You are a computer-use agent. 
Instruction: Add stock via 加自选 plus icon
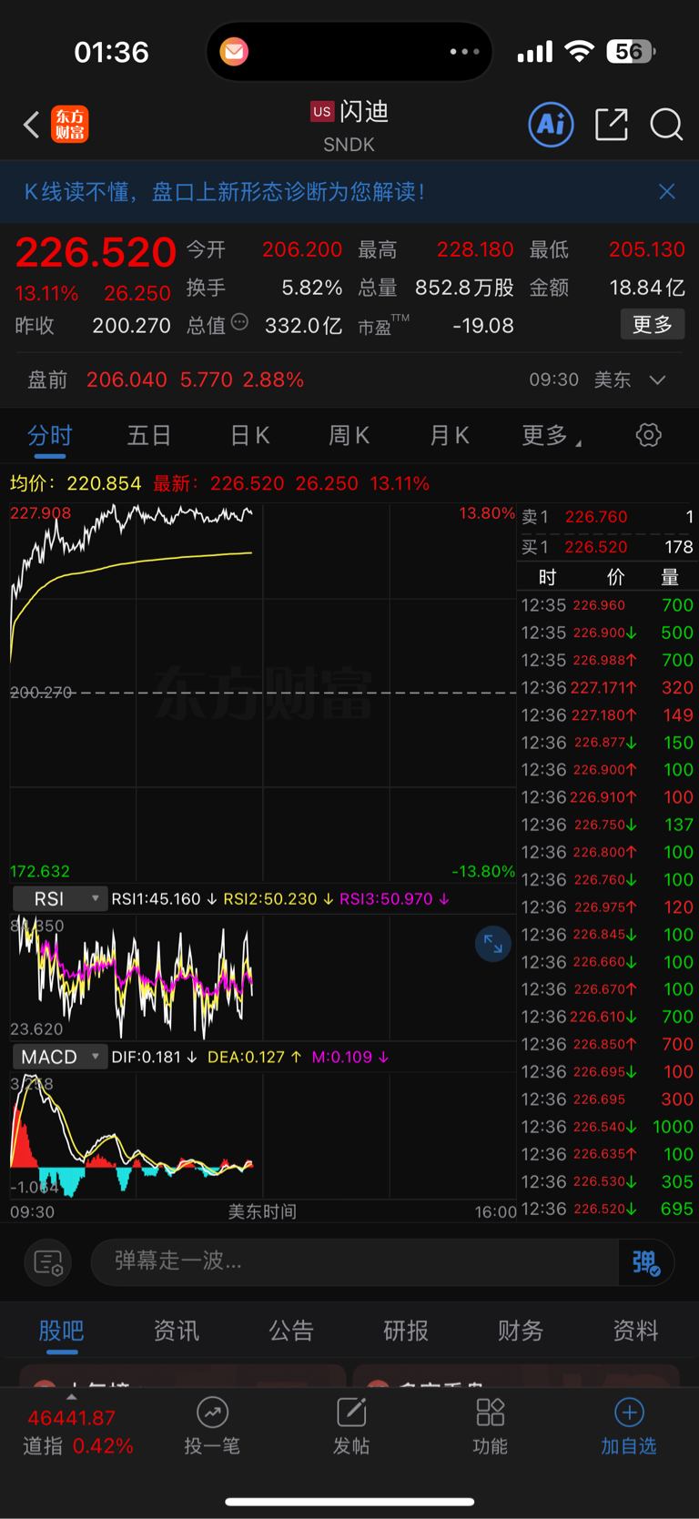click(629, 1413)
